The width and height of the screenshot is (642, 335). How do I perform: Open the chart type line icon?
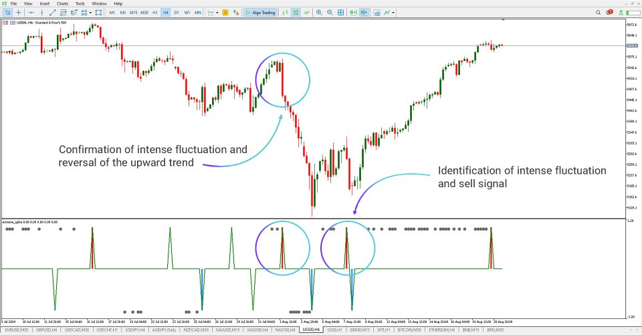[211, 13]
